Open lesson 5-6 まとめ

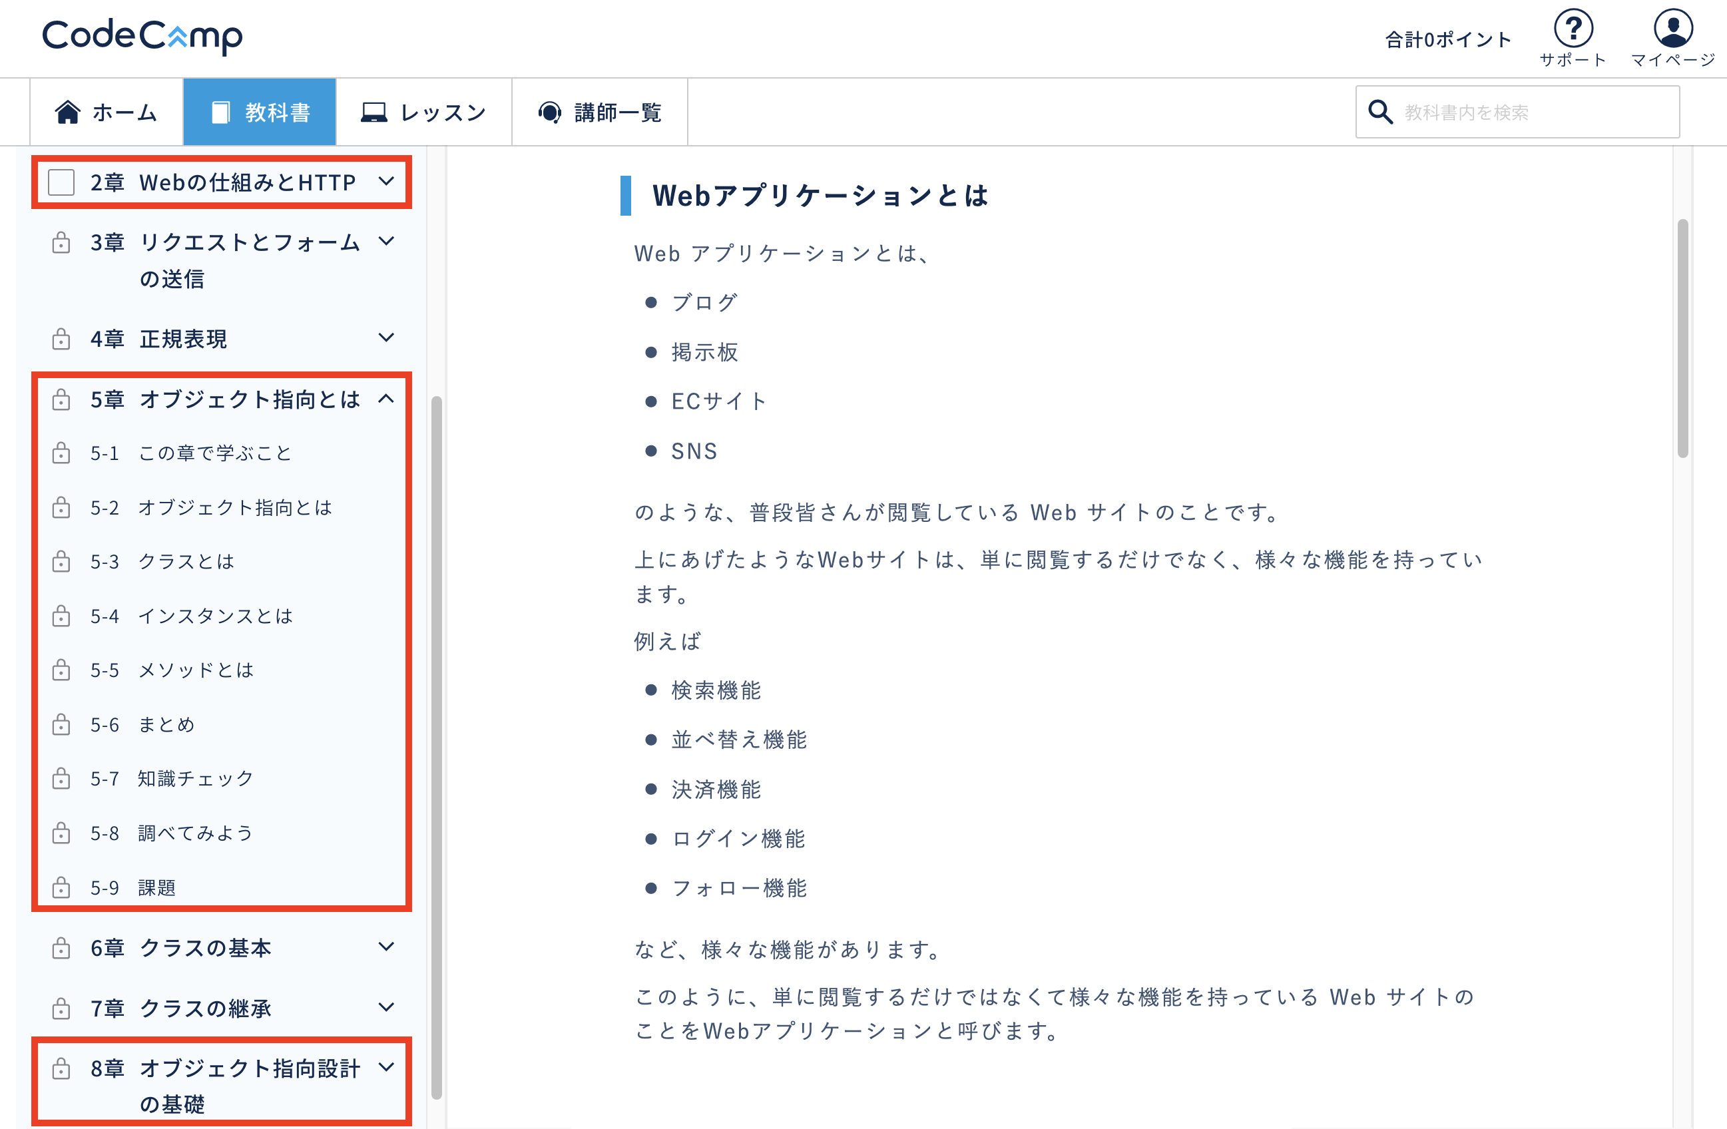[x=143, y=724]
